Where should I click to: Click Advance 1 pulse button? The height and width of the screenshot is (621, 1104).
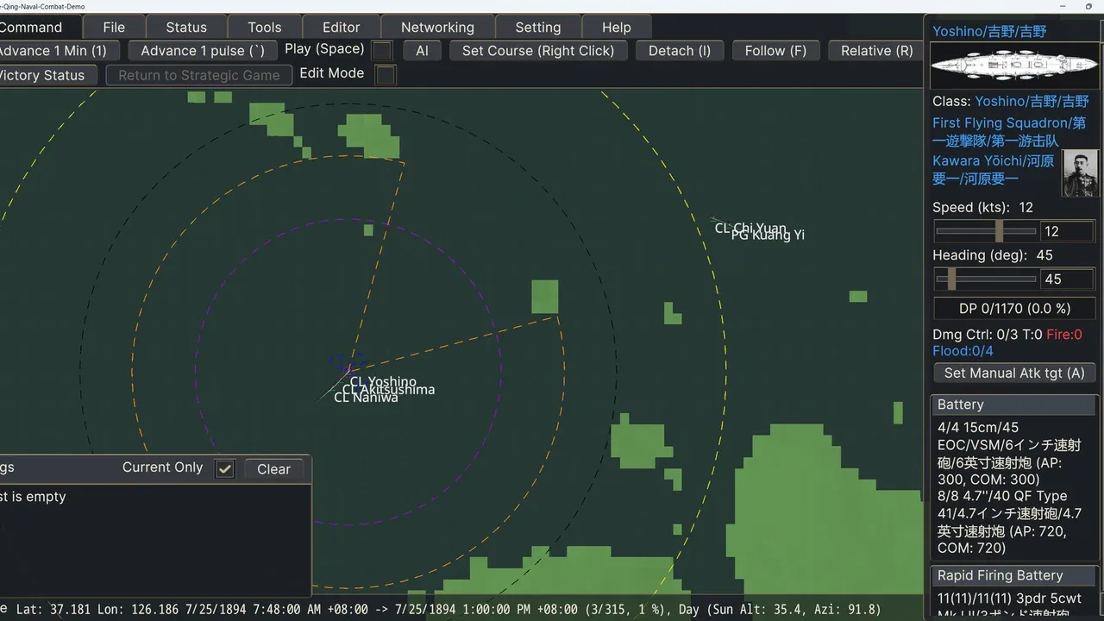(203, 51)
